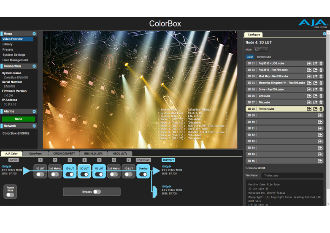Go to Presets in the menu
This screenshot has height=233, width=330.
pyautogui.click(x=8, y=49)
